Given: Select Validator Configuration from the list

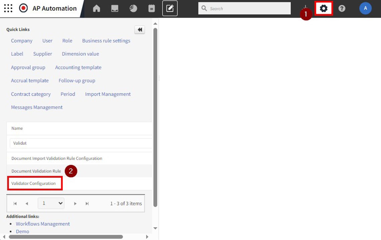Looking at the screenshot, I should click(34, 184).
